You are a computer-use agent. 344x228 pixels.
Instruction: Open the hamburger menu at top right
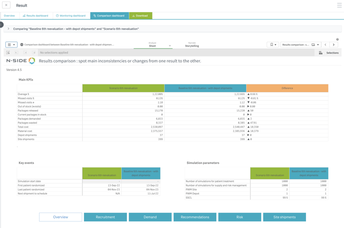339,5
